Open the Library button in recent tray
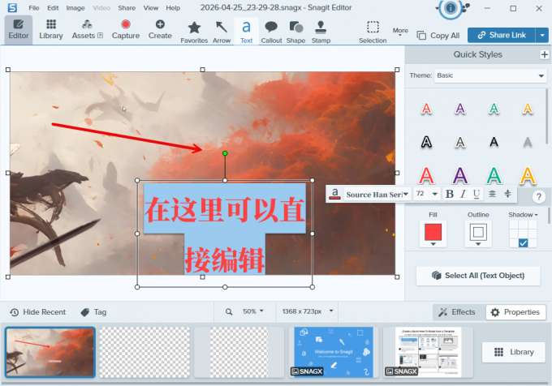 pos(514,352)
